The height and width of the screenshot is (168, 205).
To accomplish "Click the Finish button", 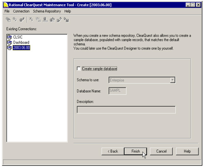I will (x=135, y=151).
